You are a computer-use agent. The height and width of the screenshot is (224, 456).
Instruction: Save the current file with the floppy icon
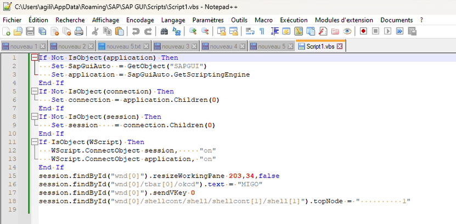[30, 31]
